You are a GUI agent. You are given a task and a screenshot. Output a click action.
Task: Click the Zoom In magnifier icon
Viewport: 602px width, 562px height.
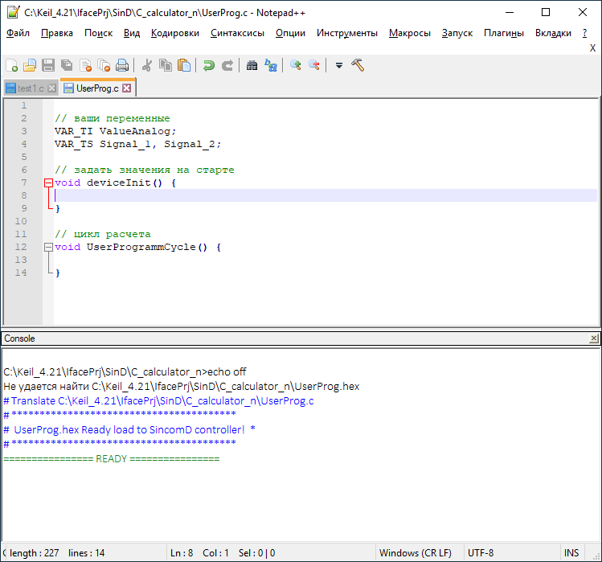(296, 66)
